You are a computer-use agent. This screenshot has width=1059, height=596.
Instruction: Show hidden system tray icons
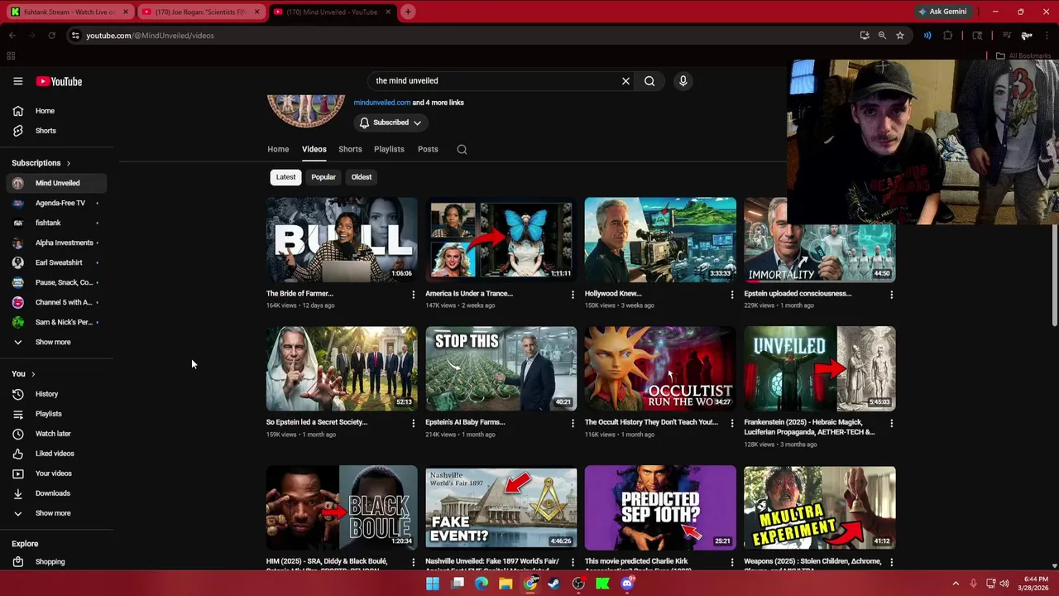click(956, 584)
